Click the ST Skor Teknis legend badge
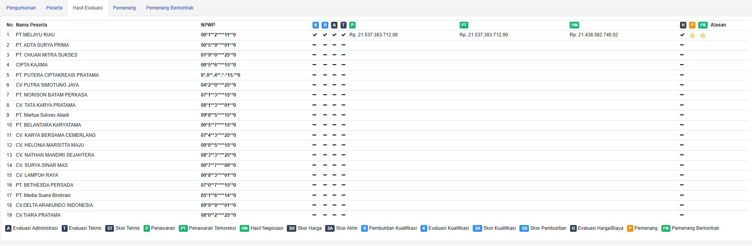 (110, 228)
